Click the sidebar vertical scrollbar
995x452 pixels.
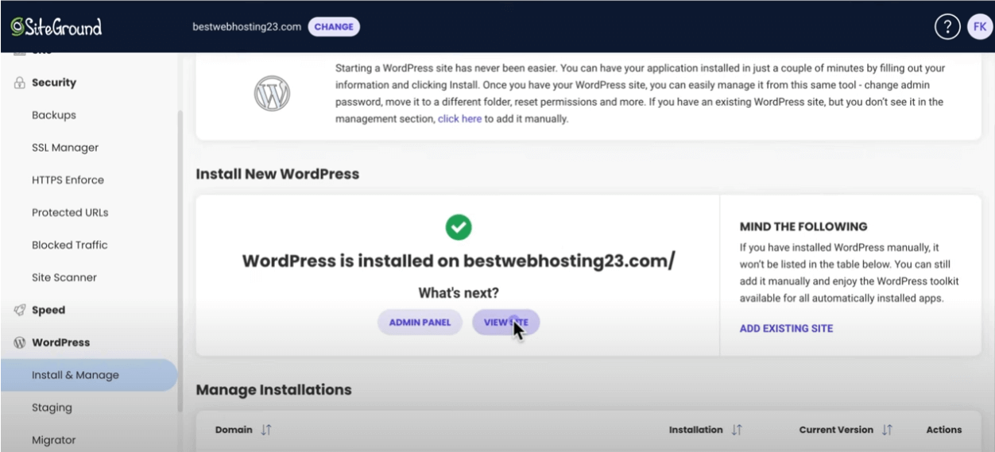click(180, 262)
